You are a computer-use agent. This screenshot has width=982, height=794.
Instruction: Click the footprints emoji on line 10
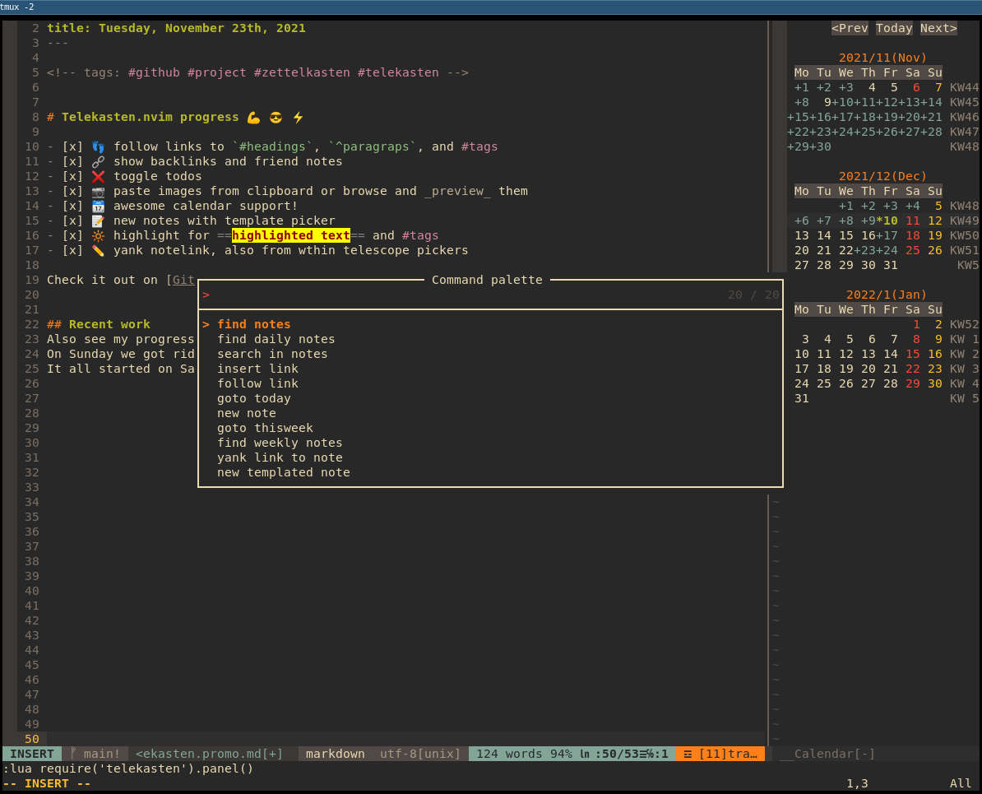pyautogui.click(x=98, y=146)
